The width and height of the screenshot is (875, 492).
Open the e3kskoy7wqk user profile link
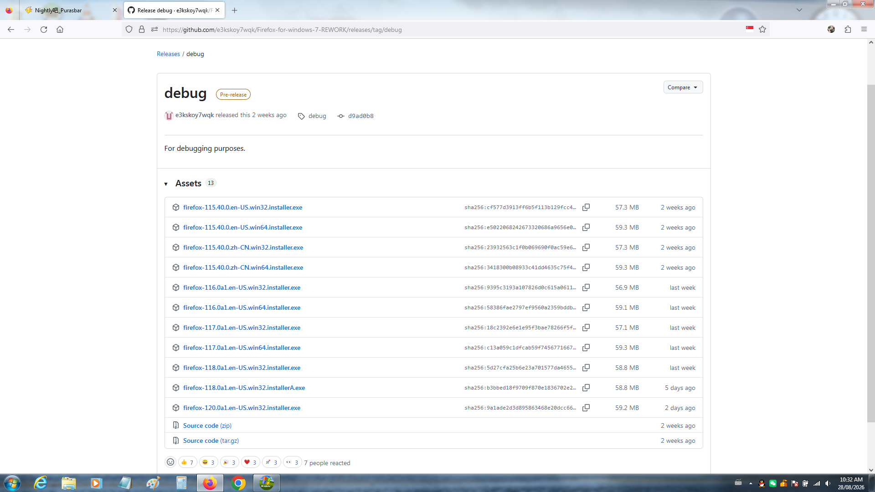(x=195, y=115)
